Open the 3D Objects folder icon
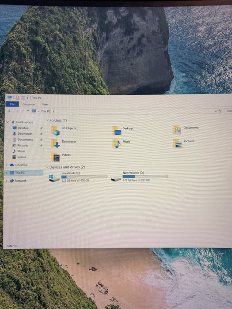 pyautogui.click(x=55, y=131)
